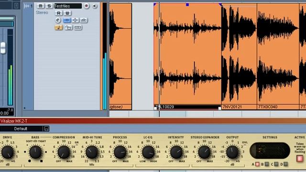This screenshot has width=306, height=172.
Task: Select settings slot A
Action: tap(257, 164)
